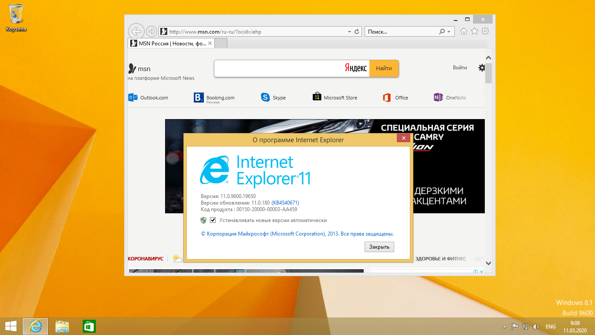Screen dimensions: 595x335
Task: Close the MSN Россия tab
Action: click(x=210, y=43)
